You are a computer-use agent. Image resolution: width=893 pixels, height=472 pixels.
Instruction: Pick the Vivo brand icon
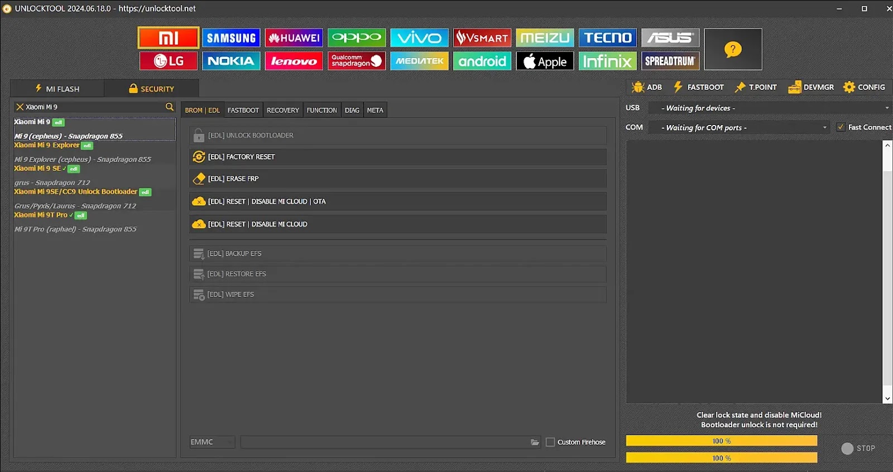pyautogui.click(x=419, y=38)
